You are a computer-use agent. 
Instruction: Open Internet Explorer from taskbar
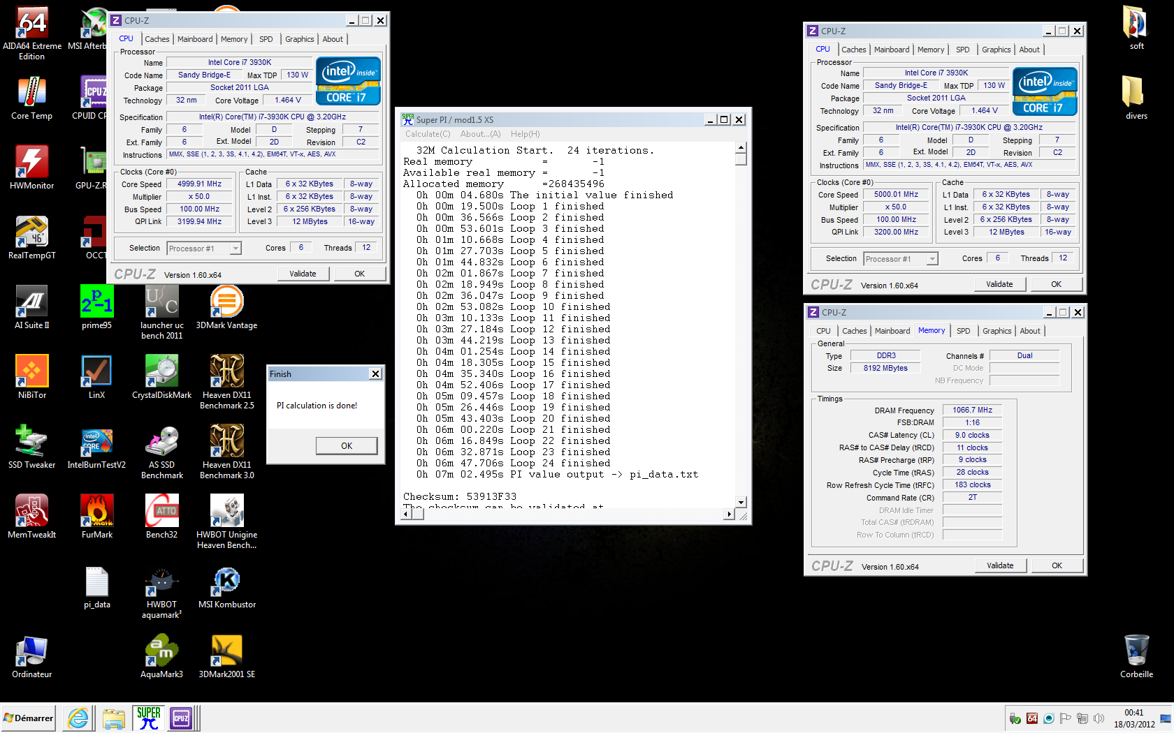78,718
